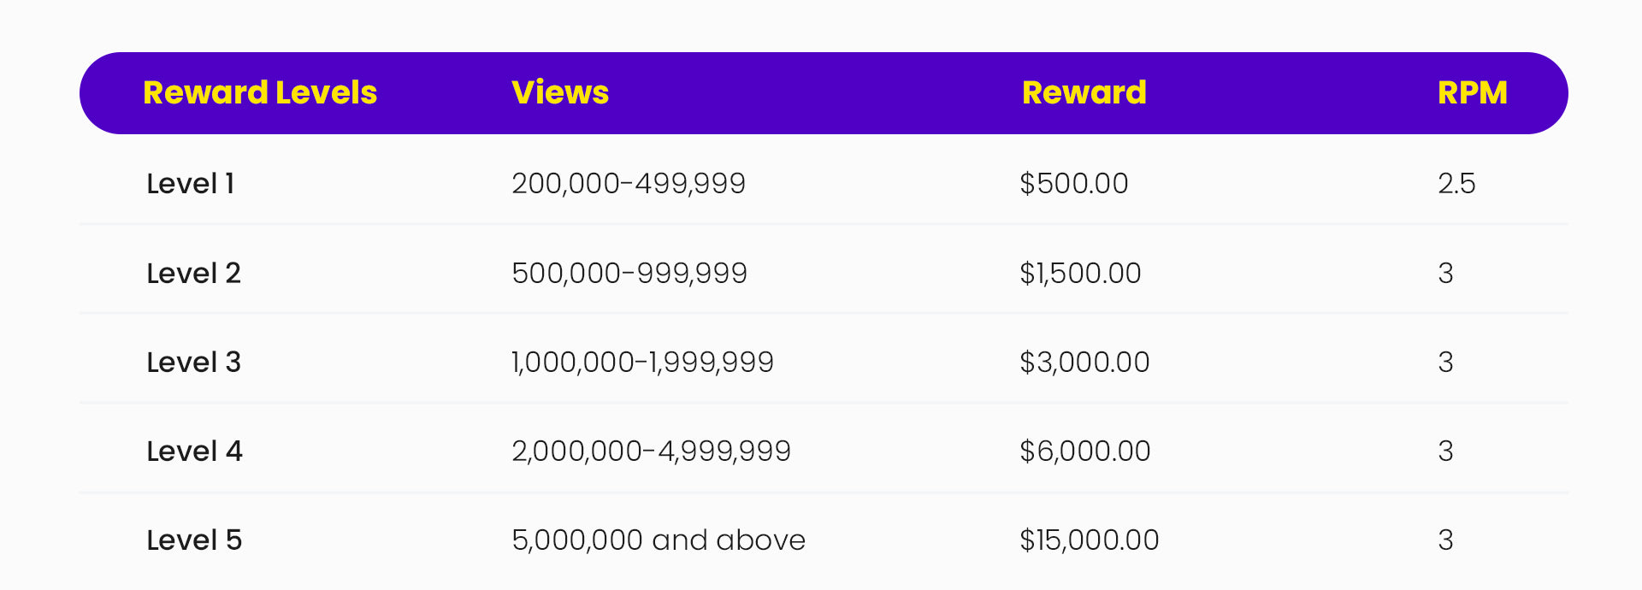Select the 500,000-999,999 views range
Viewport: 1642px width, 590px height.
tap(629, 273)
